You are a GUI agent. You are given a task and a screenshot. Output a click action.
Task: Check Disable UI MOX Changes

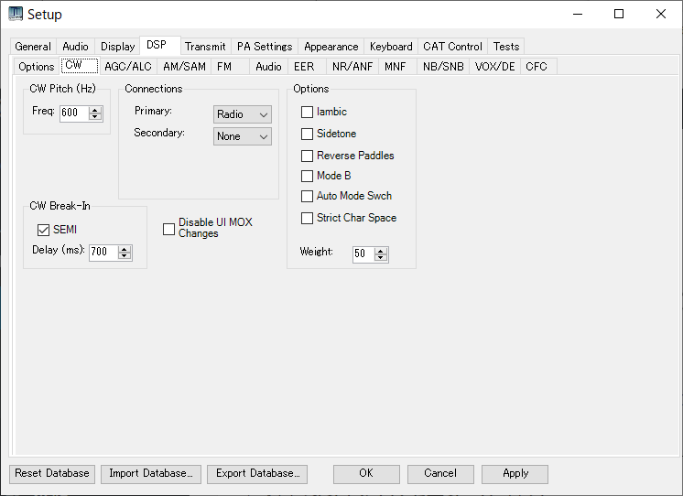click(x=168, y=229)
